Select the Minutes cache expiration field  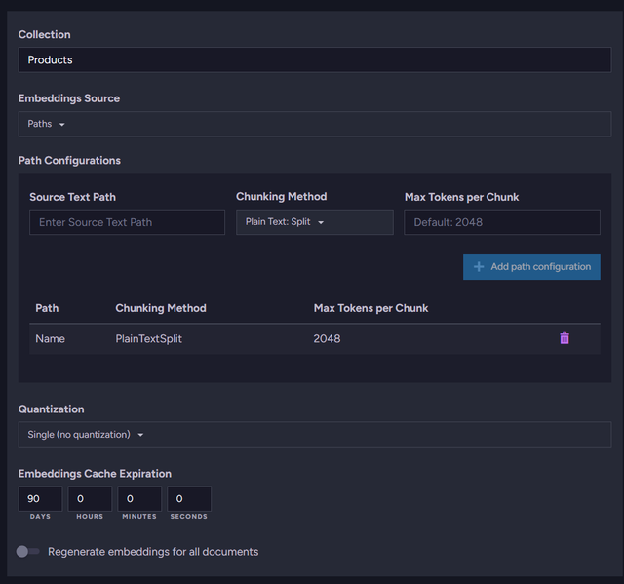(x=139, y=498)
